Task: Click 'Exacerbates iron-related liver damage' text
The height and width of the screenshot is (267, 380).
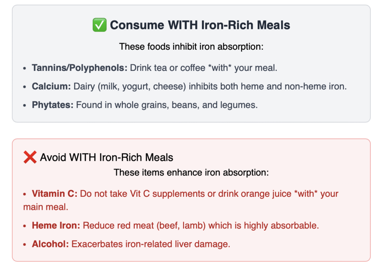Action: pyautogui.click(x=151, y=244)
